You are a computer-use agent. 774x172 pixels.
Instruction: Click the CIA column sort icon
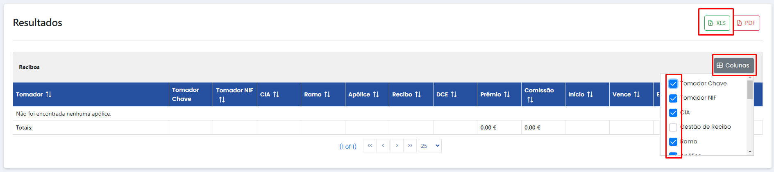tap(276, 94)
